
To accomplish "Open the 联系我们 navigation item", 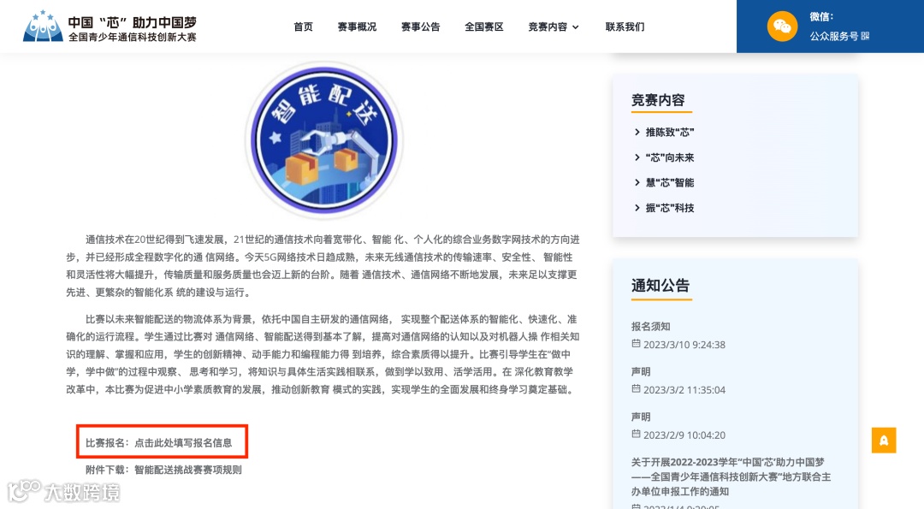I will tap(625, 27).
